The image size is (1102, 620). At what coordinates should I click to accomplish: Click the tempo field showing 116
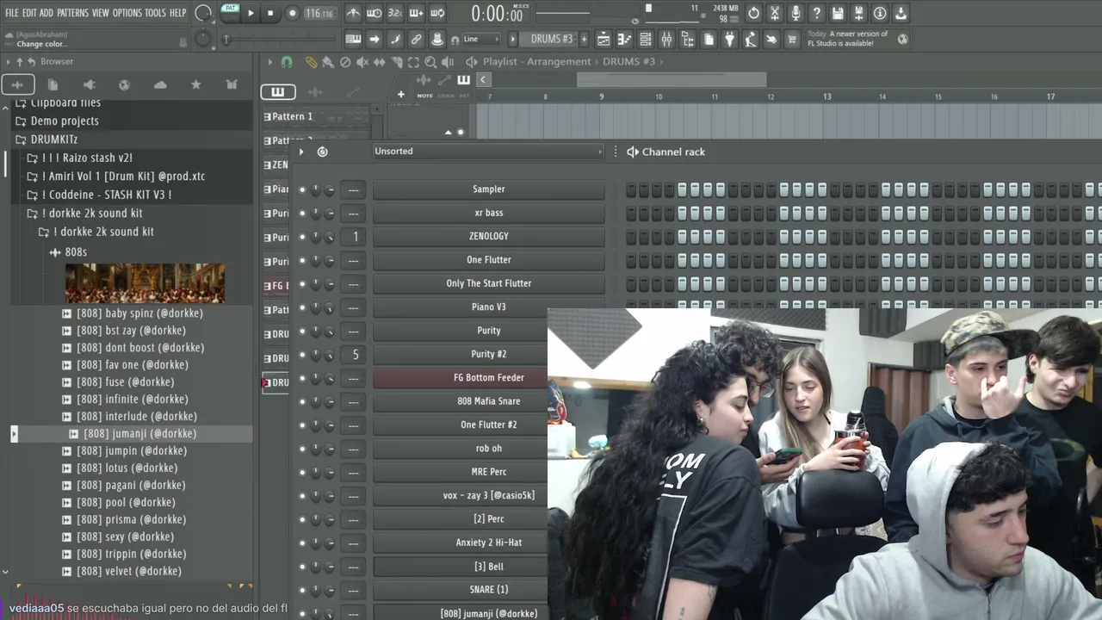pyautogui.click(x=319, y=13)
